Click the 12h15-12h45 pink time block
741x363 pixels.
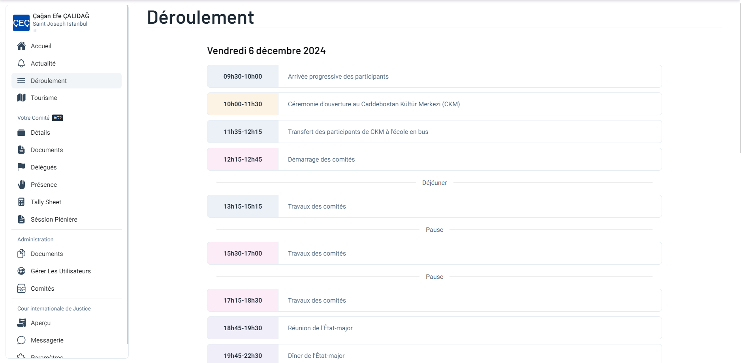point(243,160)
